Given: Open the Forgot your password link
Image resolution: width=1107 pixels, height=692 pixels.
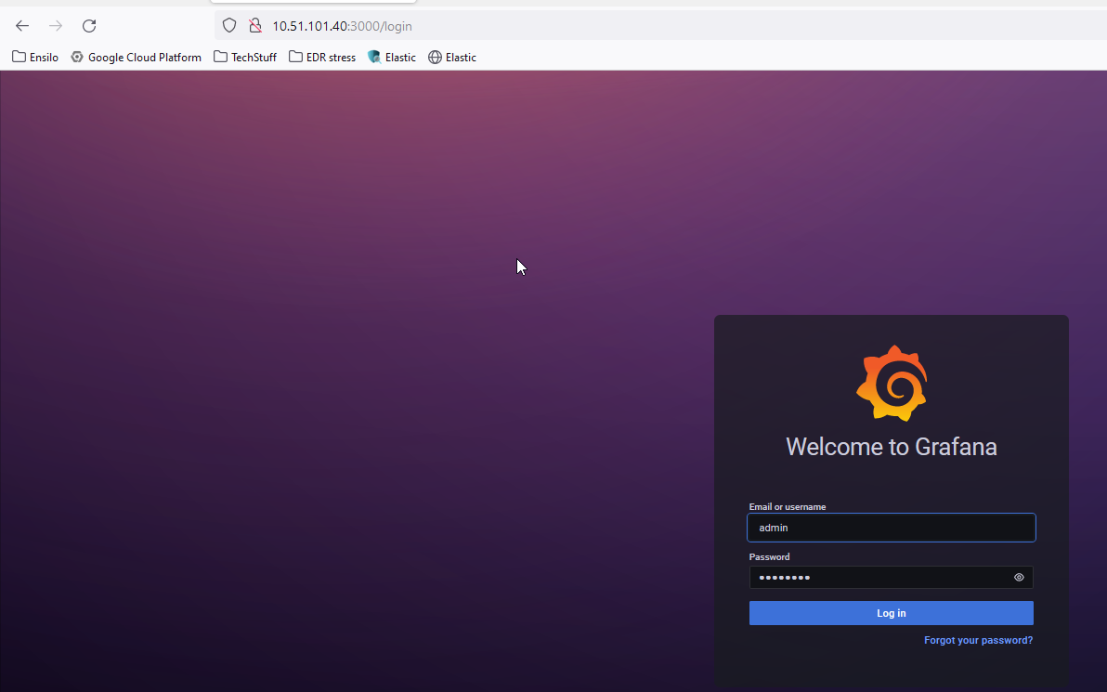Looking at the screenshot, I should [979, 641].
